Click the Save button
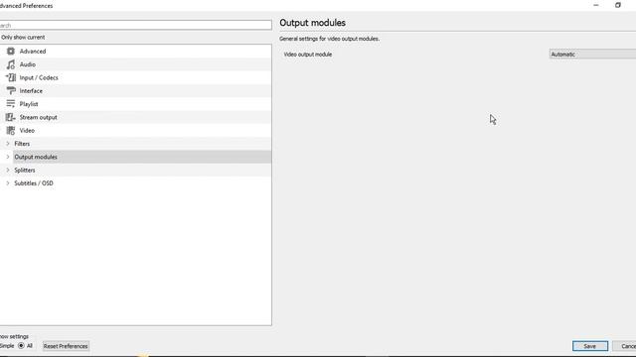Viewport: 636px width, 357px height. pyautogui.click(x=590, y=346)
